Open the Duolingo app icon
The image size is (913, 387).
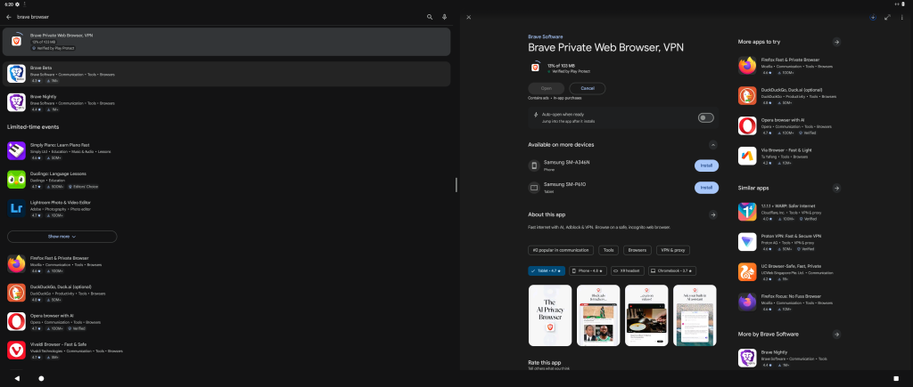tap(16, 180)
